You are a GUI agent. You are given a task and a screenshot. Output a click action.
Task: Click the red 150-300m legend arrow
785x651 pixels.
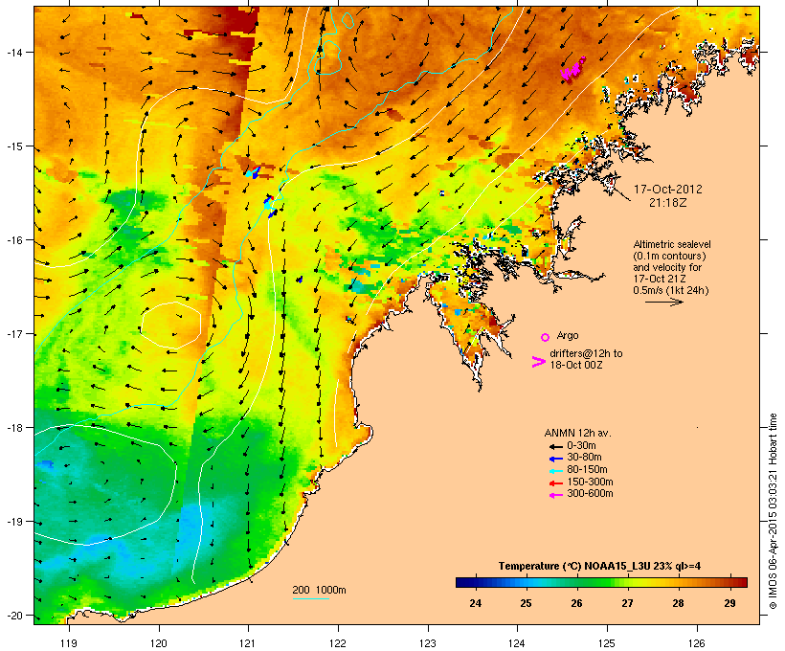coord(555,483)
